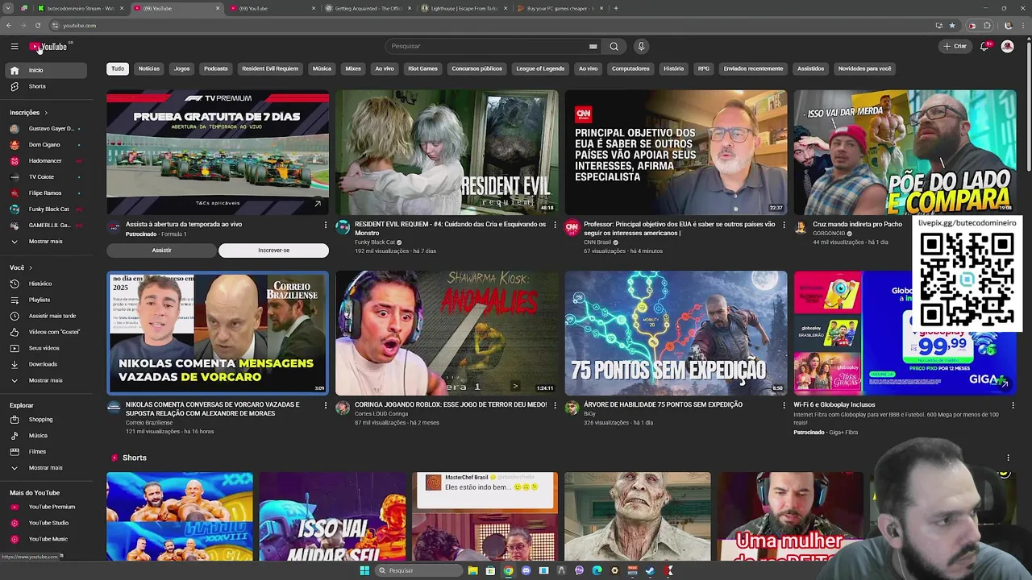
Task: Open YouTube Premium link
Action: tap(44, 507)
